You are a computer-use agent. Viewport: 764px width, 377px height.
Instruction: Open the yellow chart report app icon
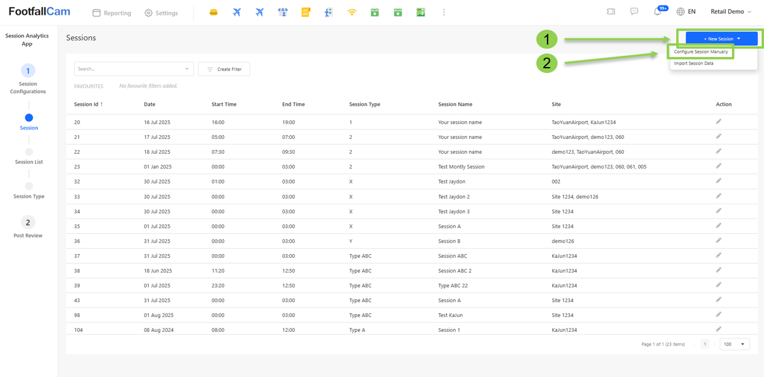point(305,12)
